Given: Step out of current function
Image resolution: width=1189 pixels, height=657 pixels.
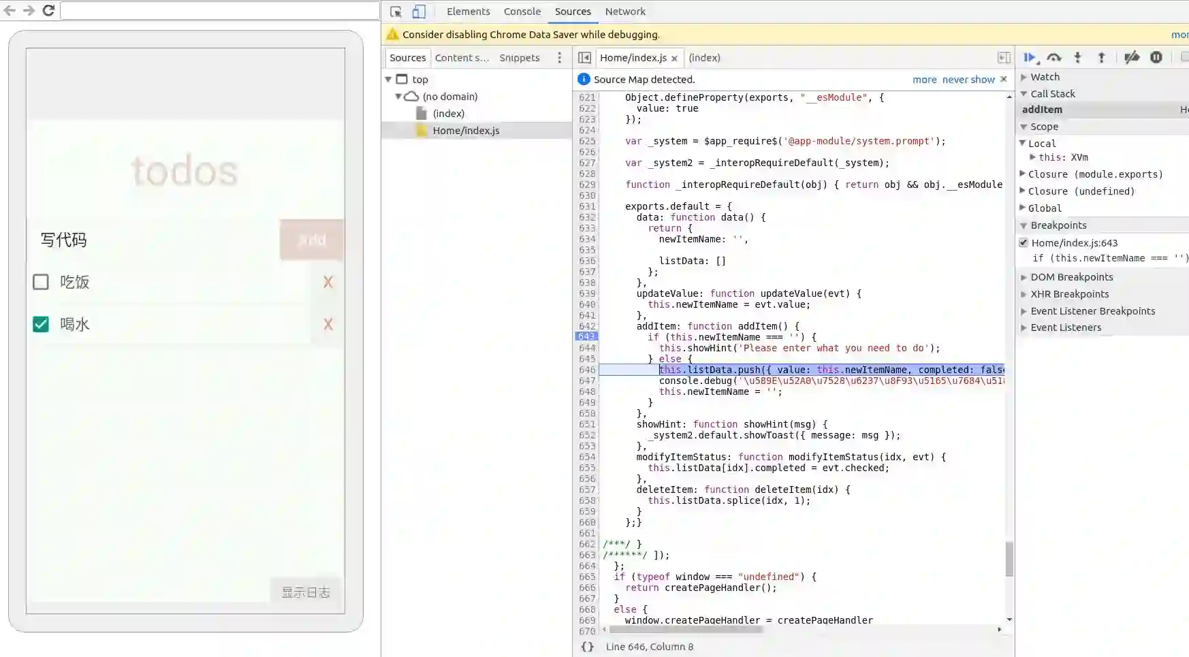Looking at the screenshot, I should click(x=1101, y=58).
